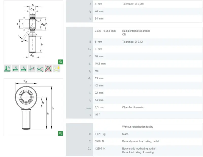
Task: Click the Chamfer dimension description
Action: [x=133, y=107]
